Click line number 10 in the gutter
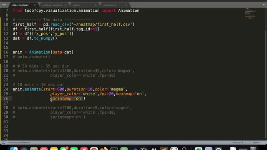The height and width of the screenshot is (150, 267). tap(6, 25)
